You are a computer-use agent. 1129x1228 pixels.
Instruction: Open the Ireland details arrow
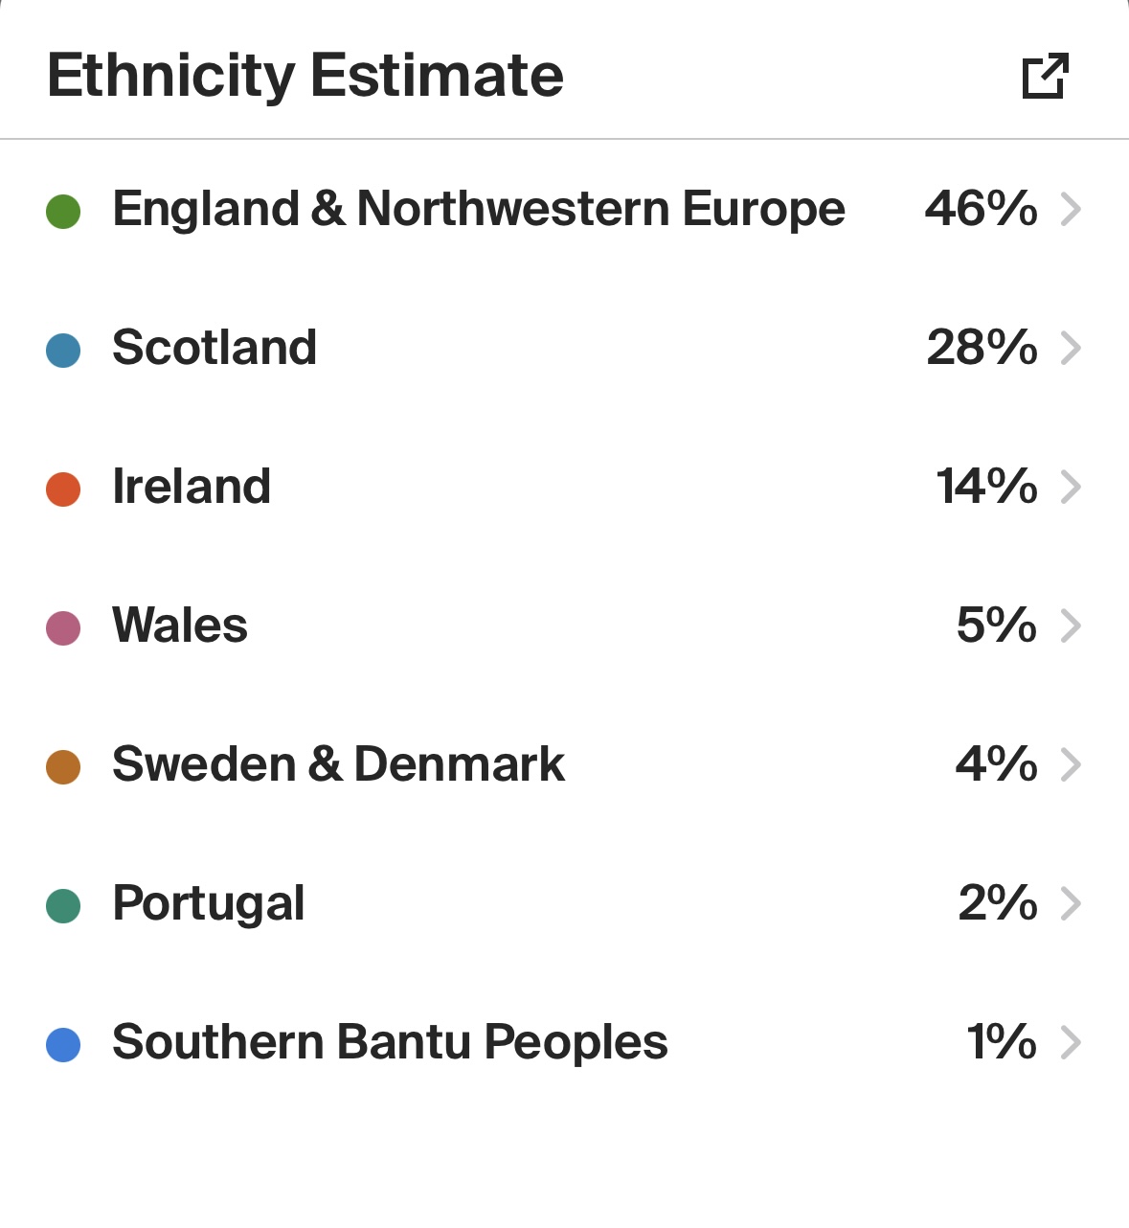click(x=1072, y=487)
